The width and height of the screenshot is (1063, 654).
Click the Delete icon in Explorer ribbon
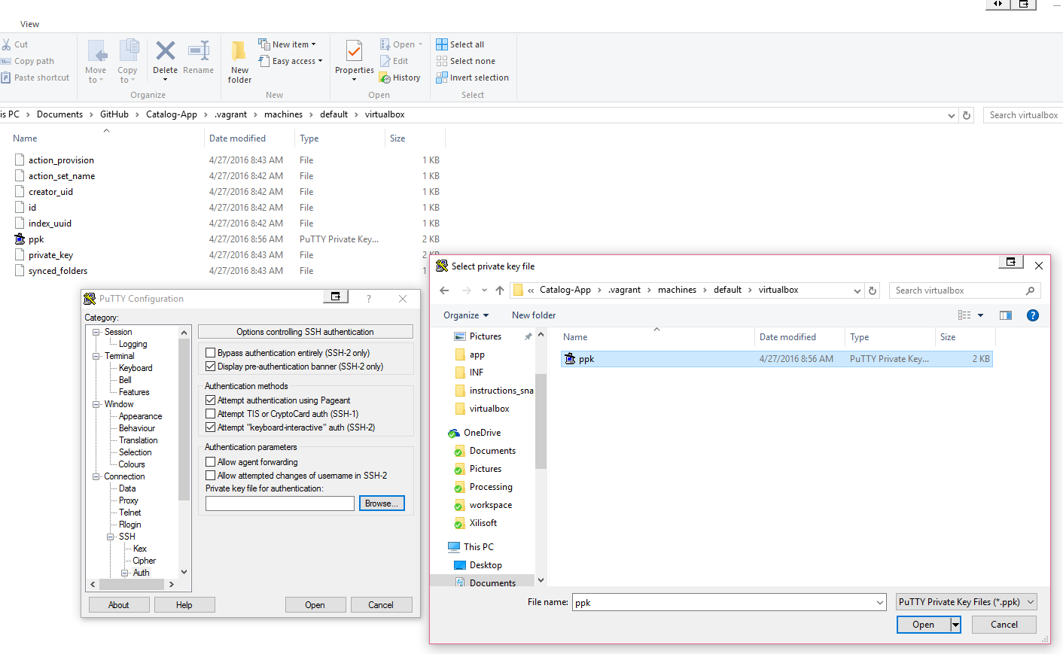tap(165, 51)
